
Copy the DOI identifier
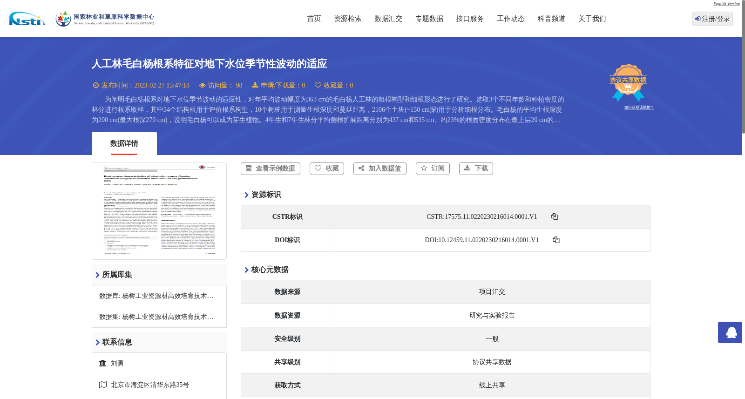point(556,240)
